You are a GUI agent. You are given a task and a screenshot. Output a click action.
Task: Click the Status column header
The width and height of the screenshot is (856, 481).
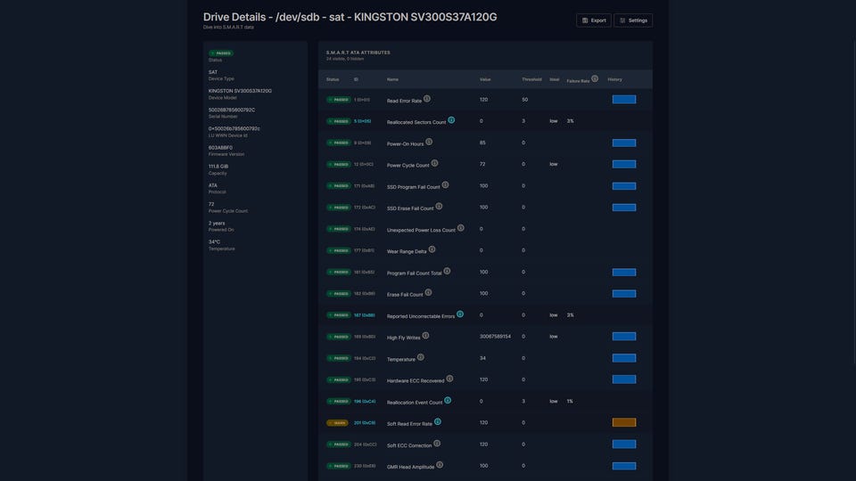coord(333,79)
